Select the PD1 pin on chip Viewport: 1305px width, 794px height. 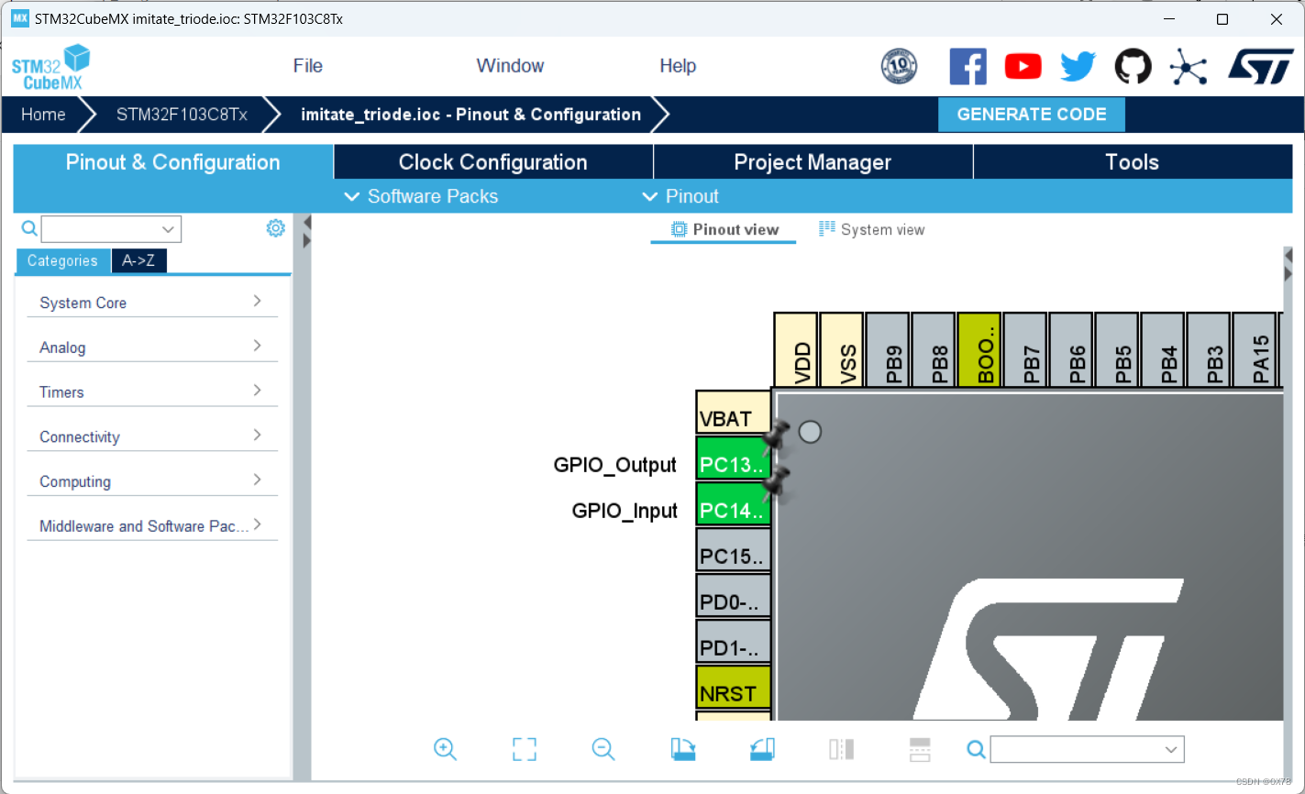[x=733, y=642]
